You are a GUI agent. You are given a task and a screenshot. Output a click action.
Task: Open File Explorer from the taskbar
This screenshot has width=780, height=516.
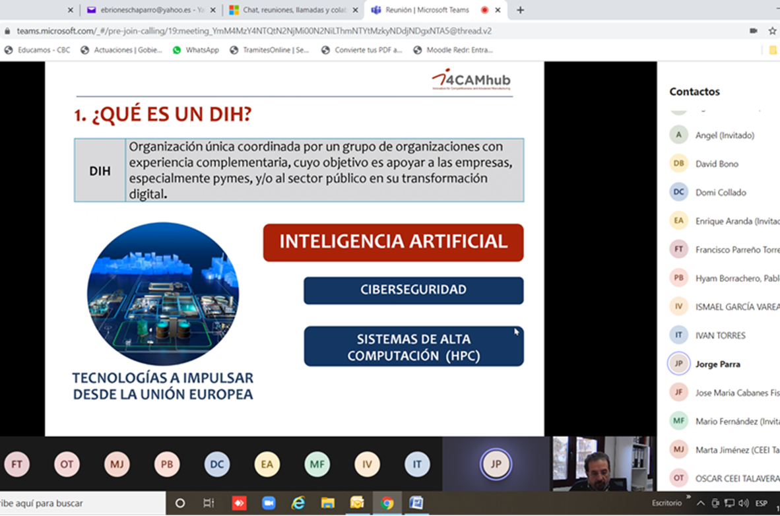(327, 503)
